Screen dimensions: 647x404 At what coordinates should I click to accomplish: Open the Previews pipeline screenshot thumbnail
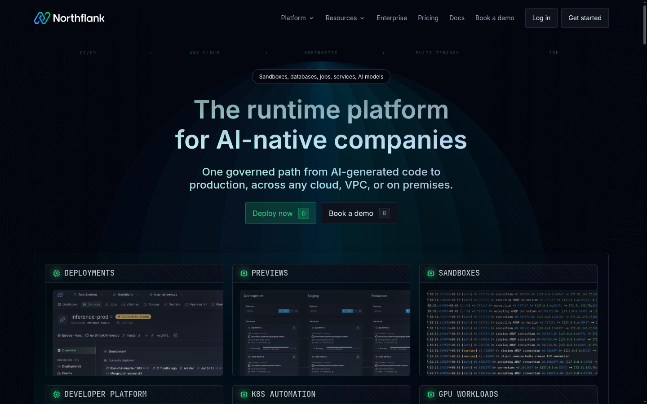[325, 333]
